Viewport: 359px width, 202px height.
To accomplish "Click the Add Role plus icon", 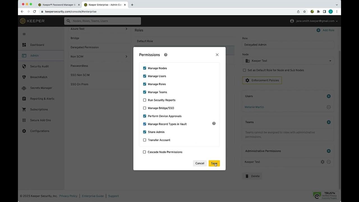I will point(318,30).
